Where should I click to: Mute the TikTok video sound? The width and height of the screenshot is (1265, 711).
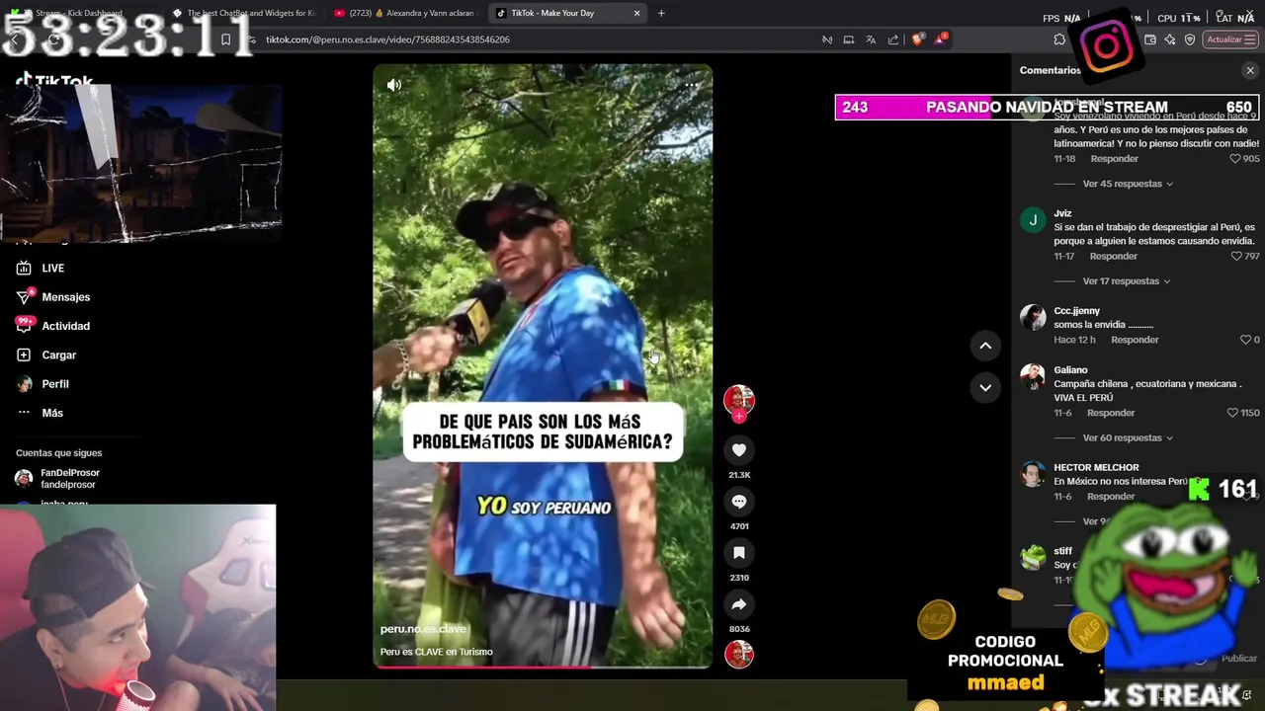[394, 86]
